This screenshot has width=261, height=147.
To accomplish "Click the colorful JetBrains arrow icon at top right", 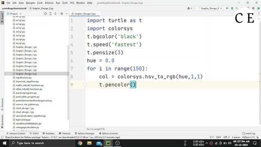I will coord(258,8).
